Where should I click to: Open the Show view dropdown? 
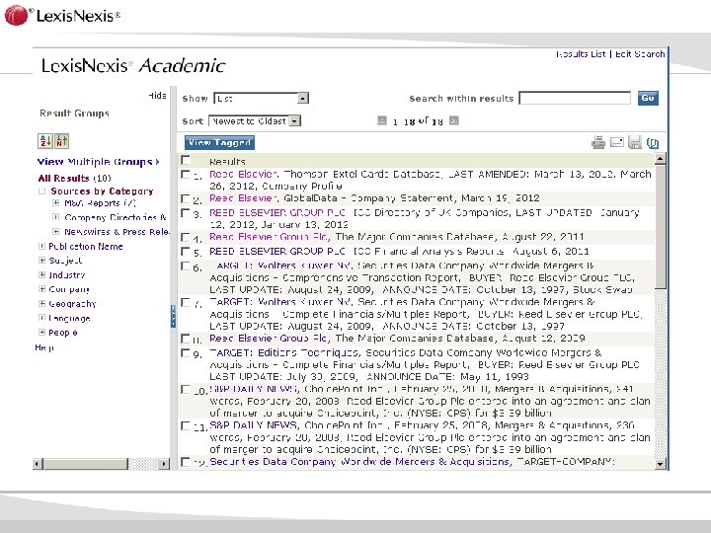(261, 98)
